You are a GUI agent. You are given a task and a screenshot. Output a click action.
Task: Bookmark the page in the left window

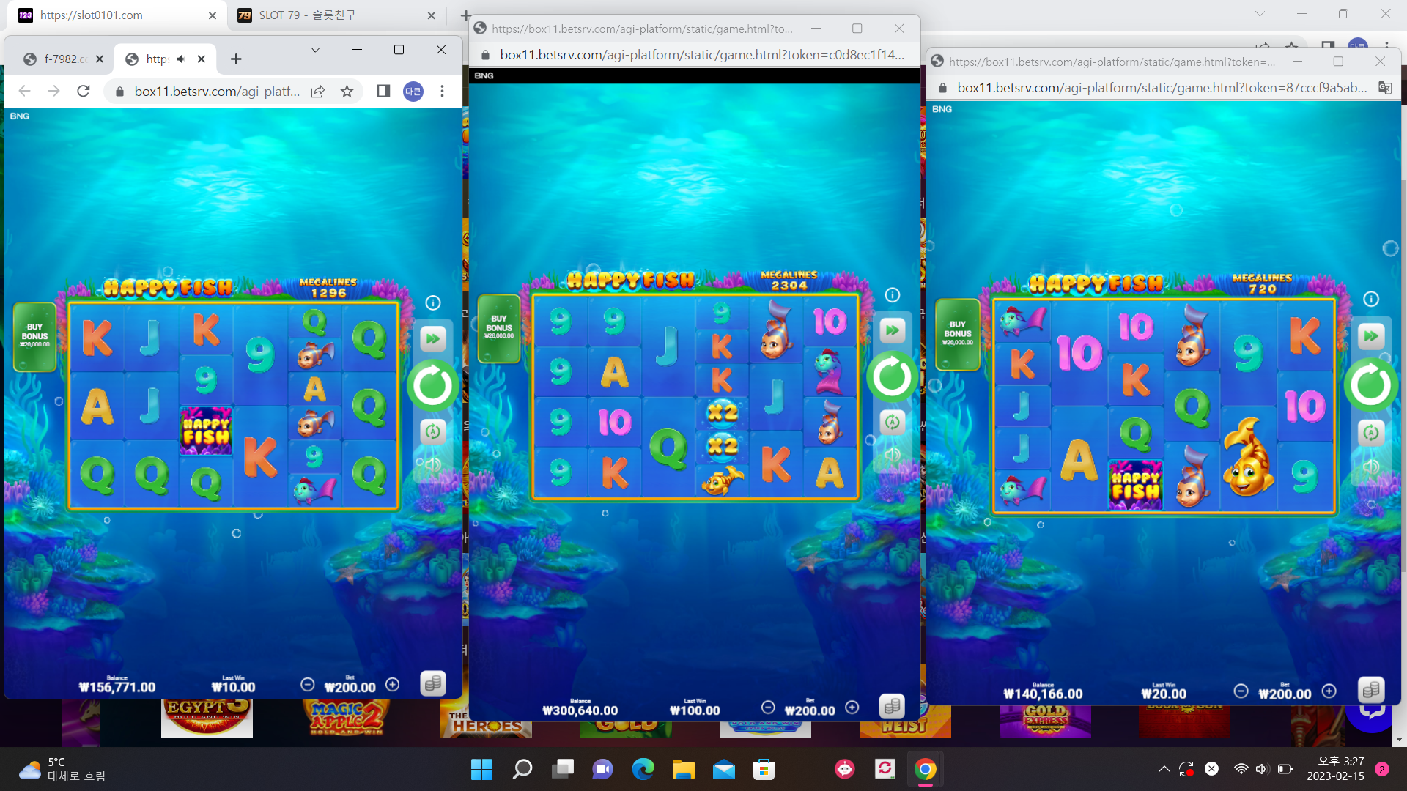click(x=347, y=91)
